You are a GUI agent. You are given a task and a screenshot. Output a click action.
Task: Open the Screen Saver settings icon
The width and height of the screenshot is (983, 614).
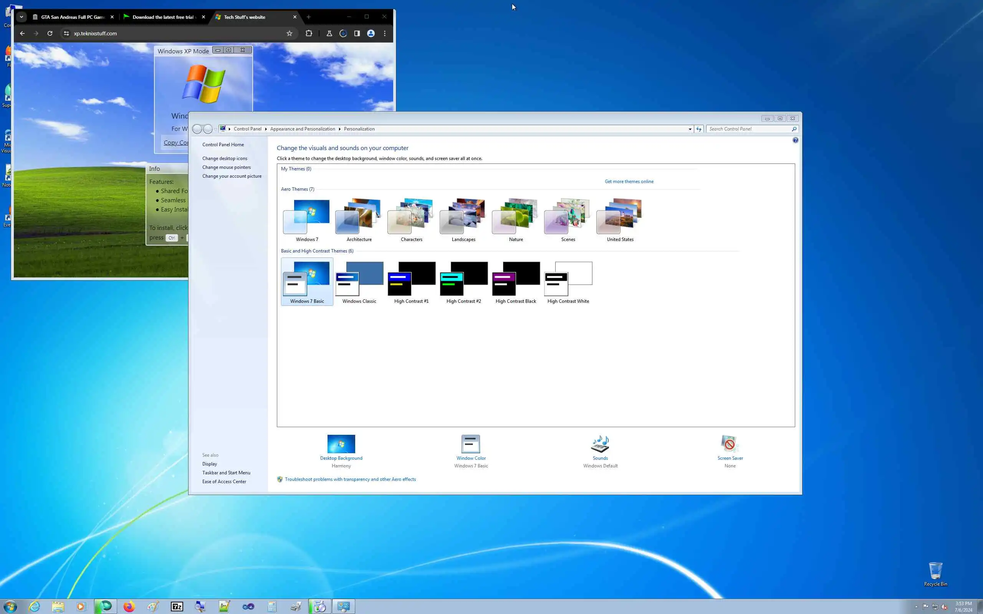pos(730,444)
